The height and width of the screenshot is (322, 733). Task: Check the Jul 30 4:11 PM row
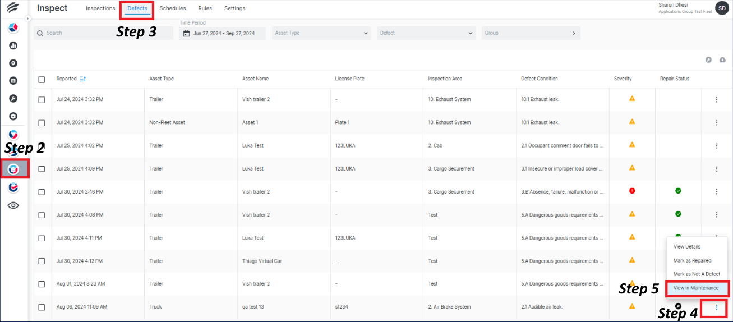tap(42, 238)
